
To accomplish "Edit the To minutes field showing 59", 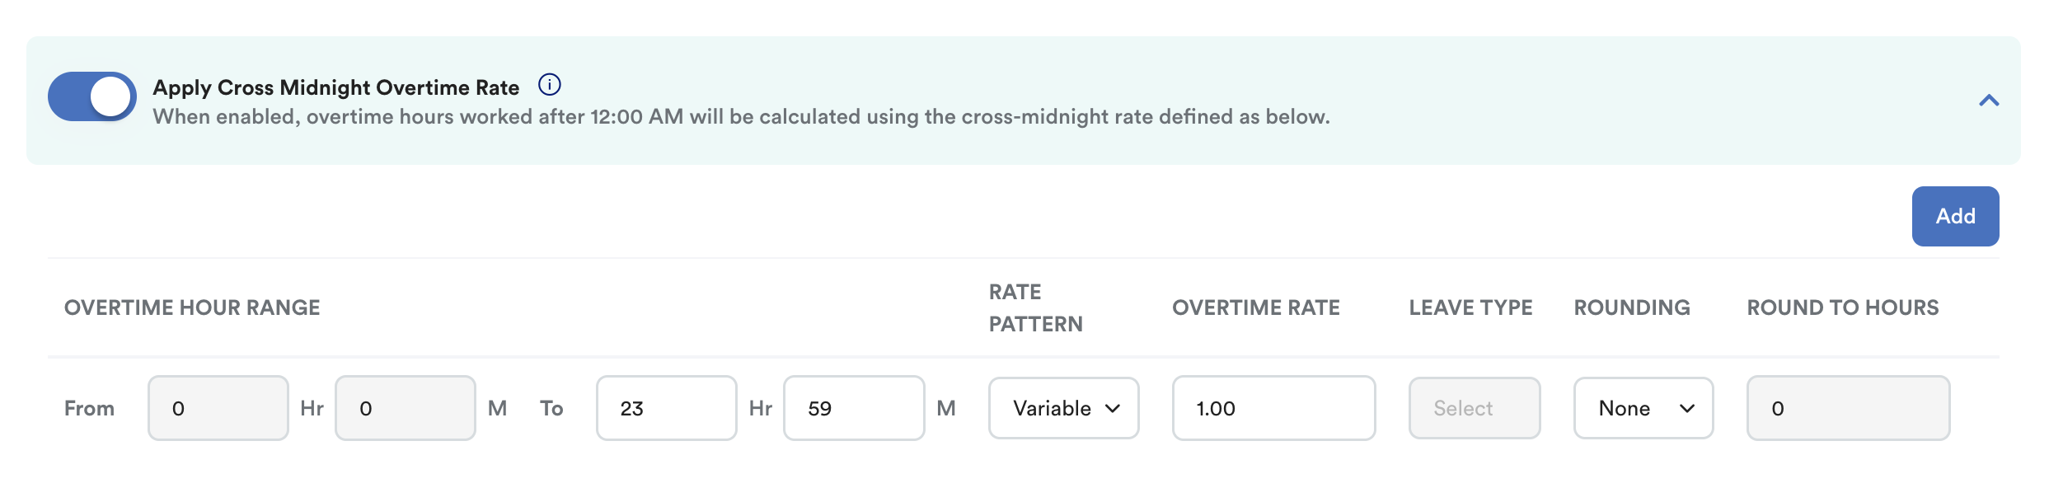I will 854,408.
